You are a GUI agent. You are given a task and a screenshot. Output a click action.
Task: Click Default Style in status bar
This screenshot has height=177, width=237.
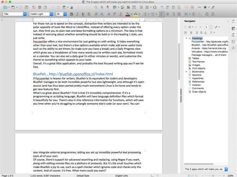(83, 175)
